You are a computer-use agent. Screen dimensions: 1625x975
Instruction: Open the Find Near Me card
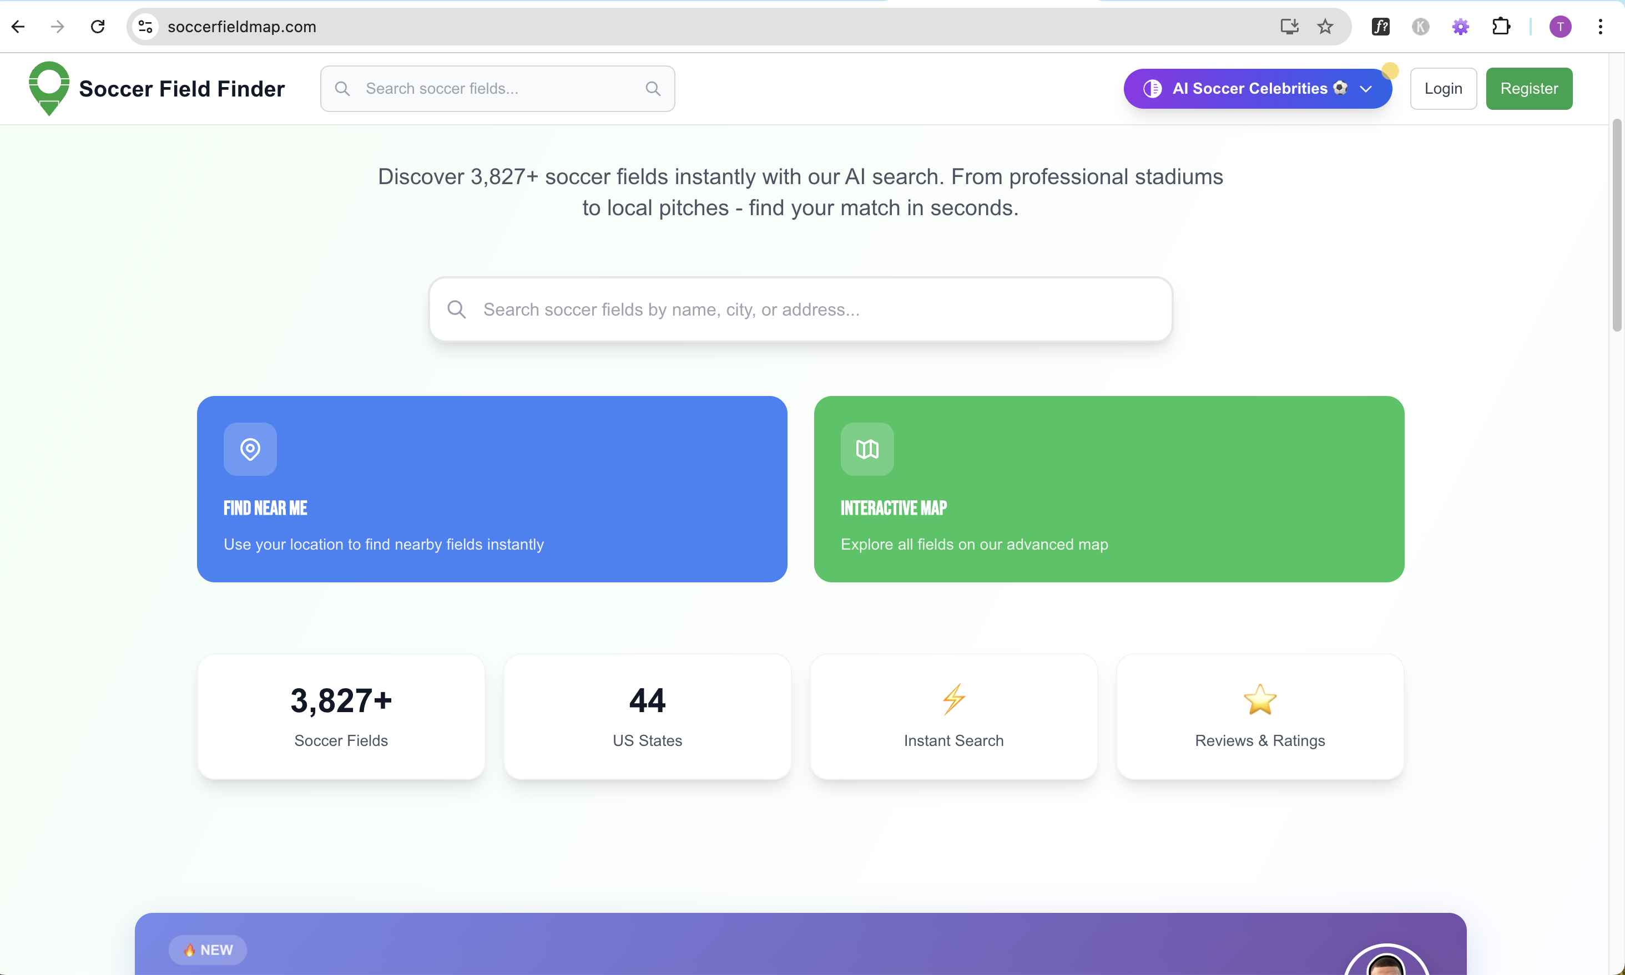coord(492,489)
